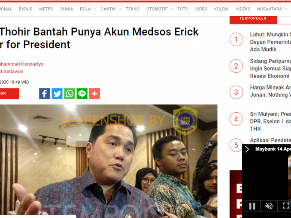Collapse floating video with chevron arrow

(x=247, y=149)
